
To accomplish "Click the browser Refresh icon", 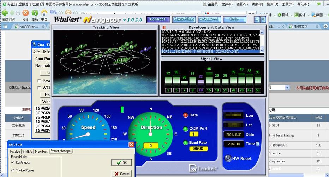I will [x=35, y=13].
